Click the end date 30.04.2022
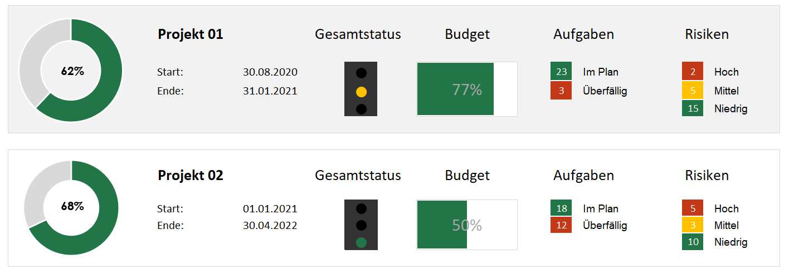The image size is (789, 274). coord(270,226)
